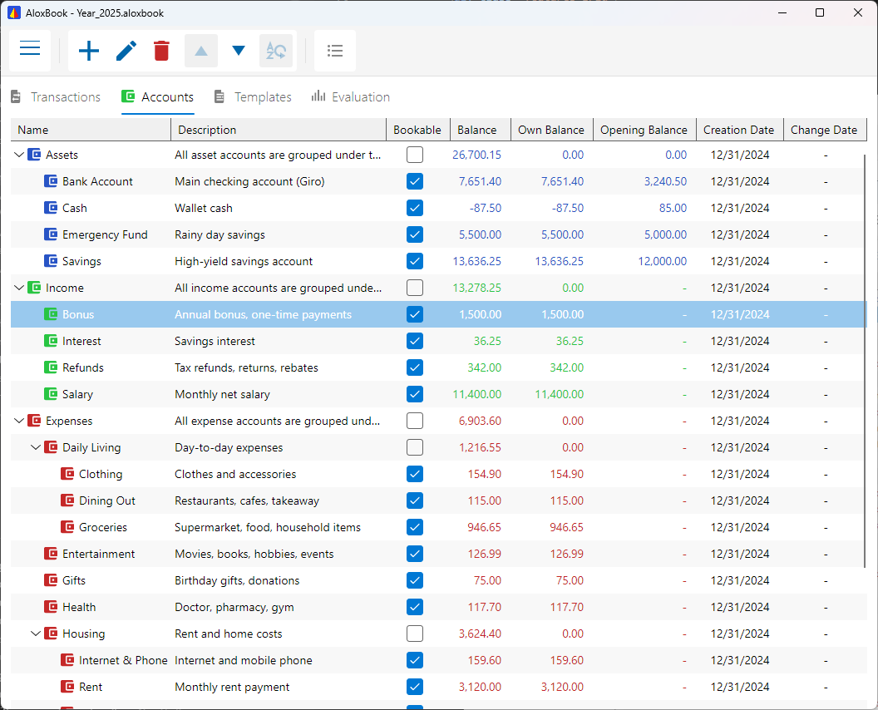The height and width of the screenshot is (710, 878).
Task: Click the move down arrow icon
Action: click(239, 51)
